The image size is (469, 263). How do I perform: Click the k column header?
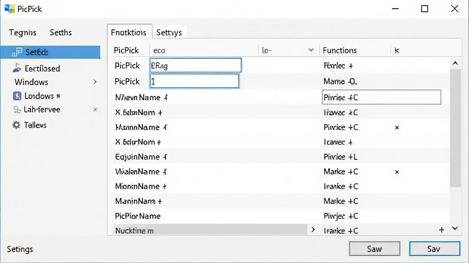(x=397, y=50)
